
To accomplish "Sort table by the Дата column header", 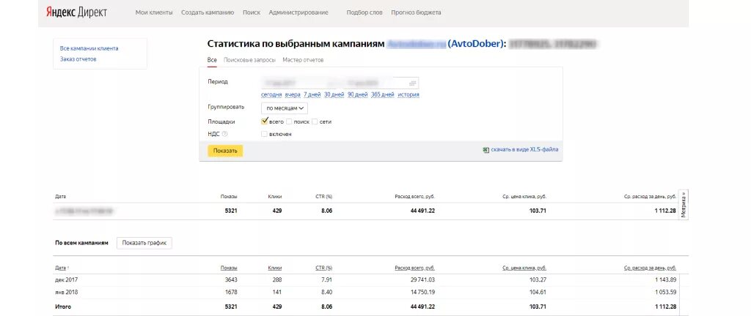I will (x=61, y=268).
